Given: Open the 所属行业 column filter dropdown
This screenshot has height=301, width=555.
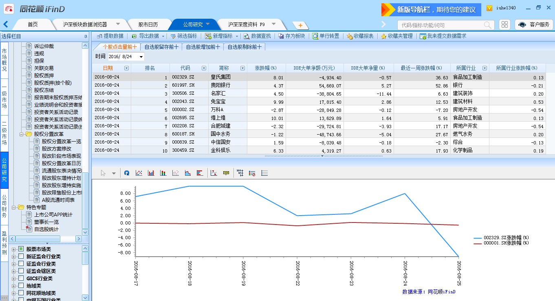Looking at the screenshot, I should click(x=484, y=68).
